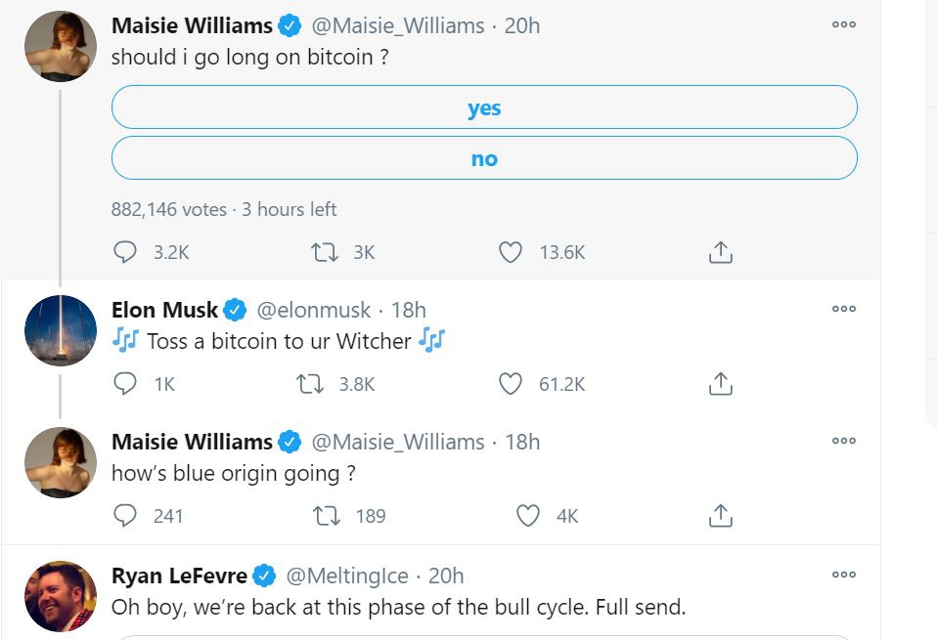Share Elon Musk's Witcher tweet

(720, 384)
